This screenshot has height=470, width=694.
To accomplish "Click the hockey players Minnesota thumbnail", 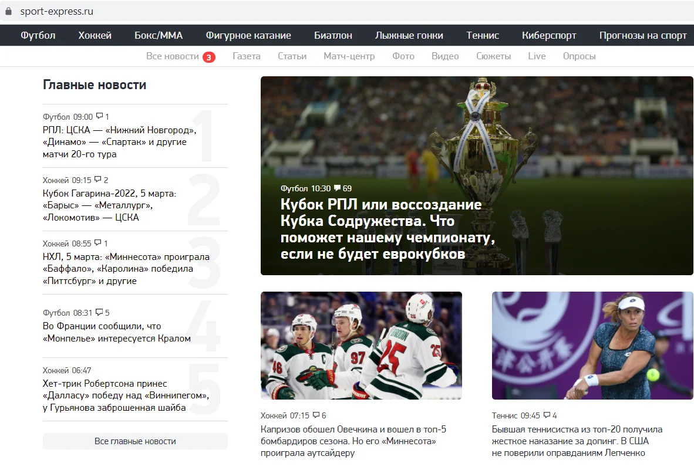I will click(361, 346).
